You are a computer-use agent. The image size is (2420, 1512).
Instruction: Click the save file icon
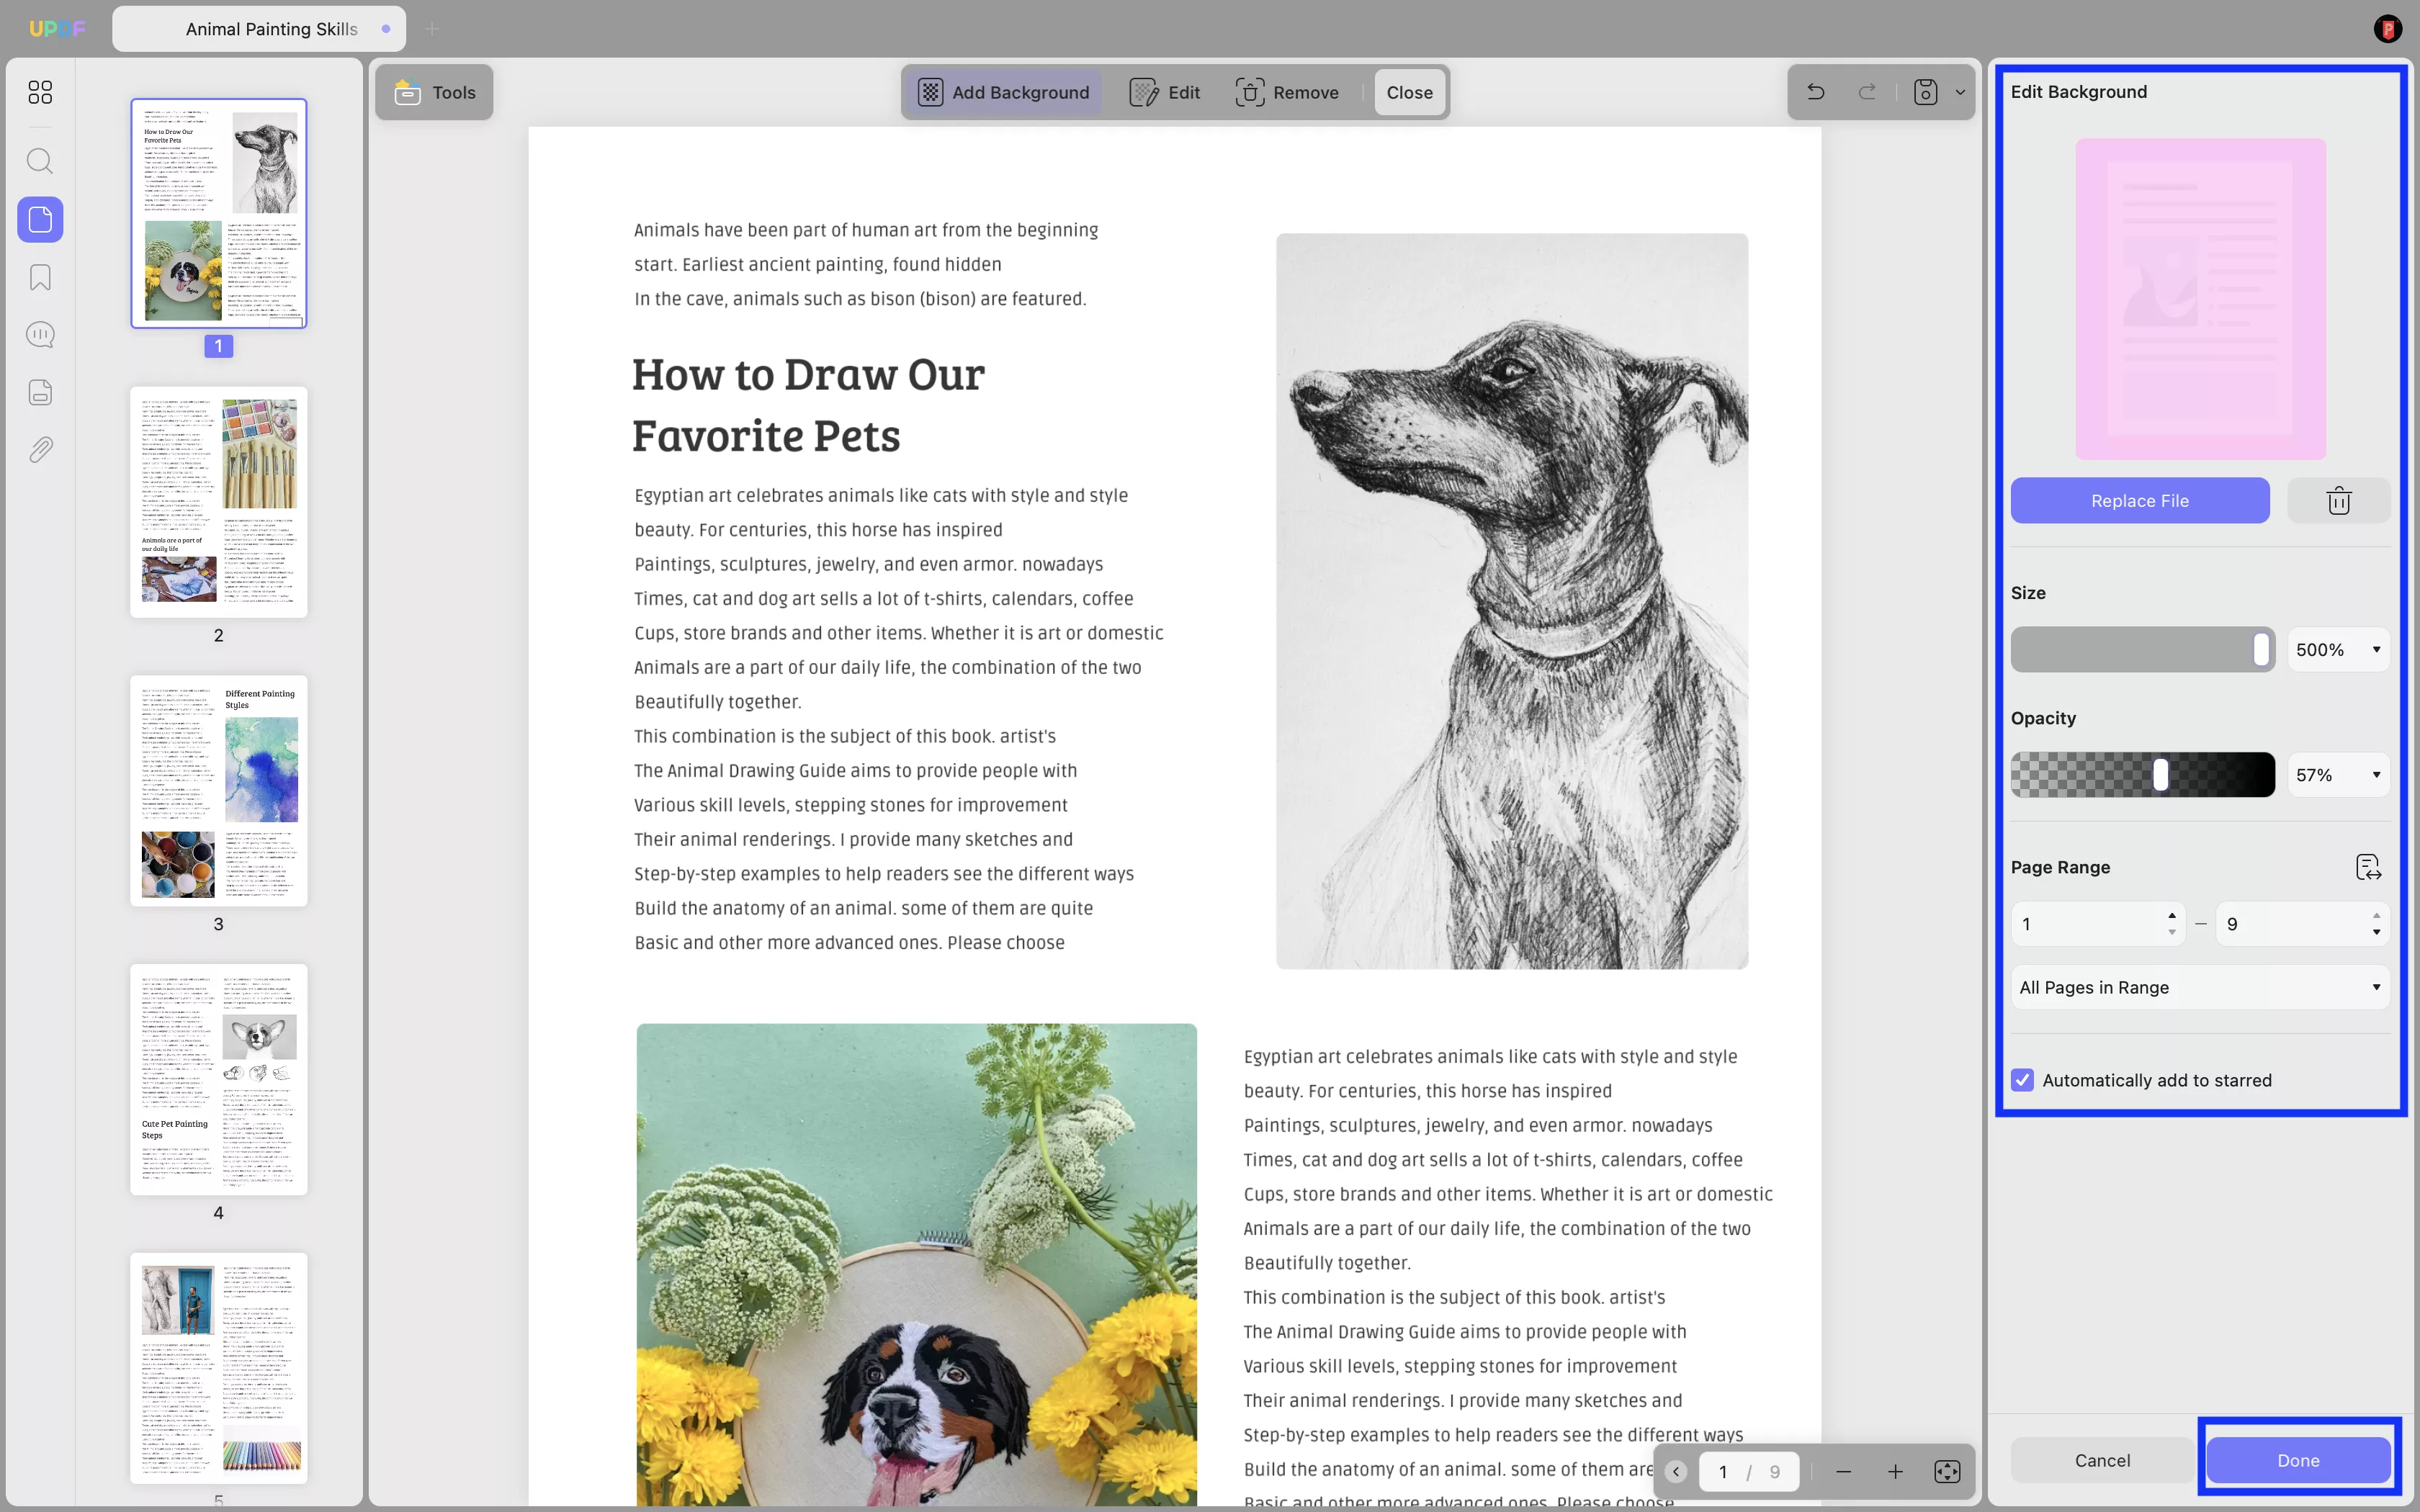pyautogui.click(x=1926, y=92)
